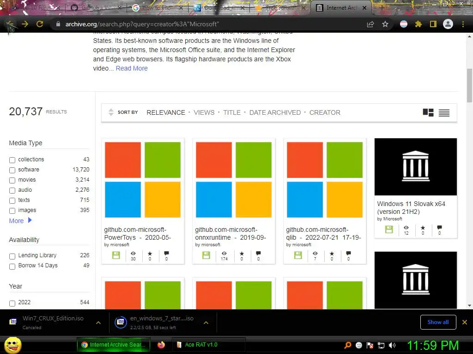Sort results by Title
Viewport: 473px width, 354px height.
click(232, 112)
